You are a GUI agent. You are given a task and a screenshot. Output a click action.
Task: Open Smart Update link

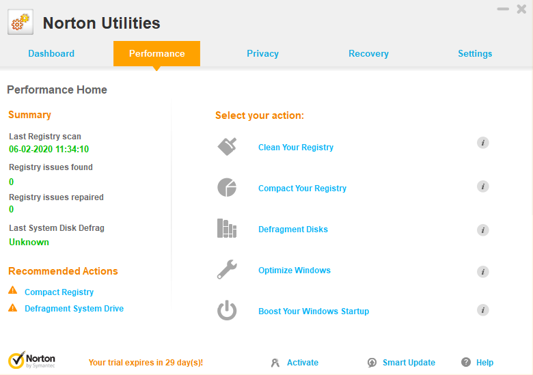point(409,363)
